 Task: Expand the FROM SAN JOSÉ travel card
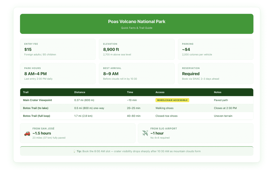pyautogui.click(x=78, y=133)
